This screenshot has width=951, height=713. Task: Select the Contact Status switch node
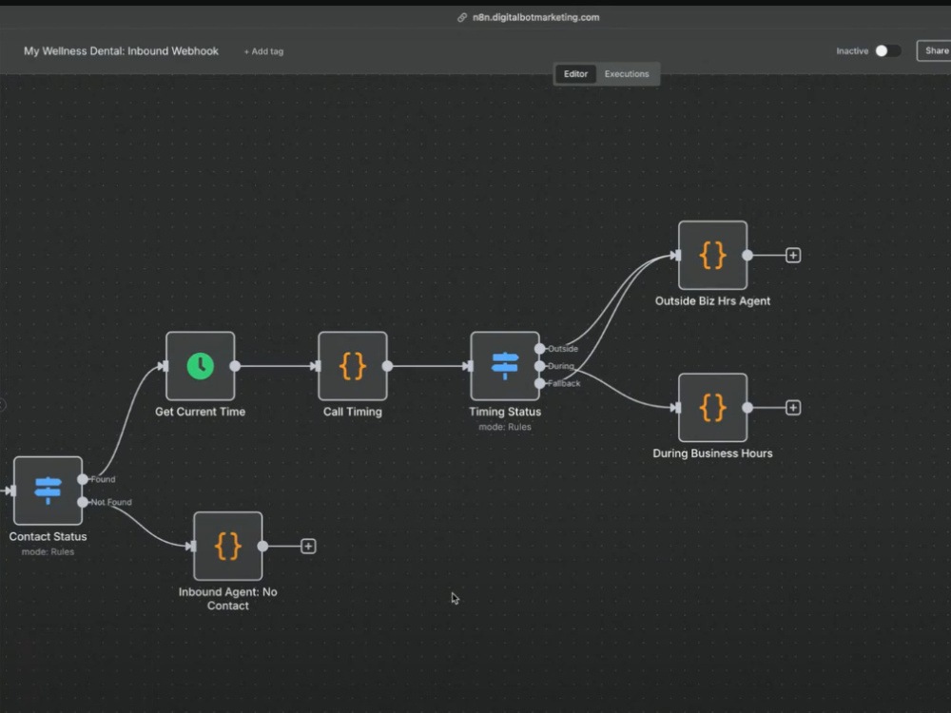point(48,491)
